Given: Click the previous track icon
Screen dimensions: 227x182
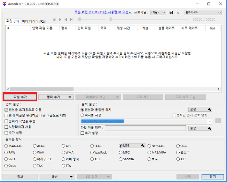Looking at the screenshot, I should click(x=66, y=19).
